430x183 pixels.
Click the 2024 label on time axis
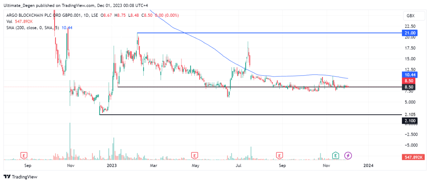(x=368, y=165)
